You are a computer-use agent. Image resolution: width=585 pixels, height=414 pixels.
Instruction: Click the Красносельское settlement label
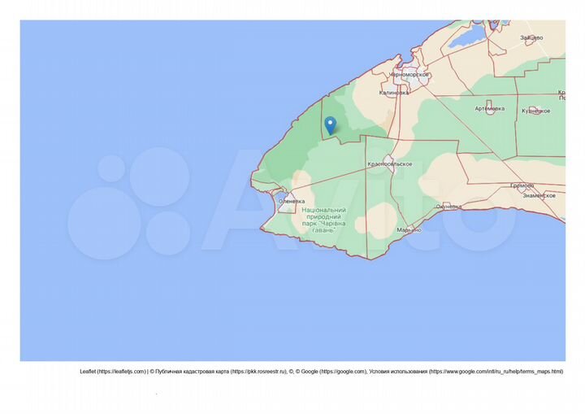click(x=390, y=164)
